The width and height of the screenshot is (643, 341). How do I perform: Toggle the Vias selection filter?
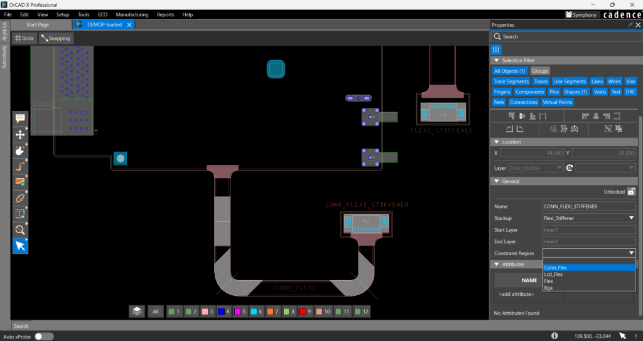(630, 81)
